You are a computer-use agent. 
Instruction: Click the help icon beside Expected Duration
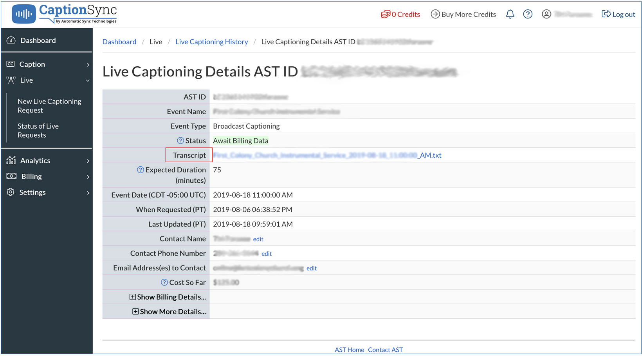pos(140,170)
